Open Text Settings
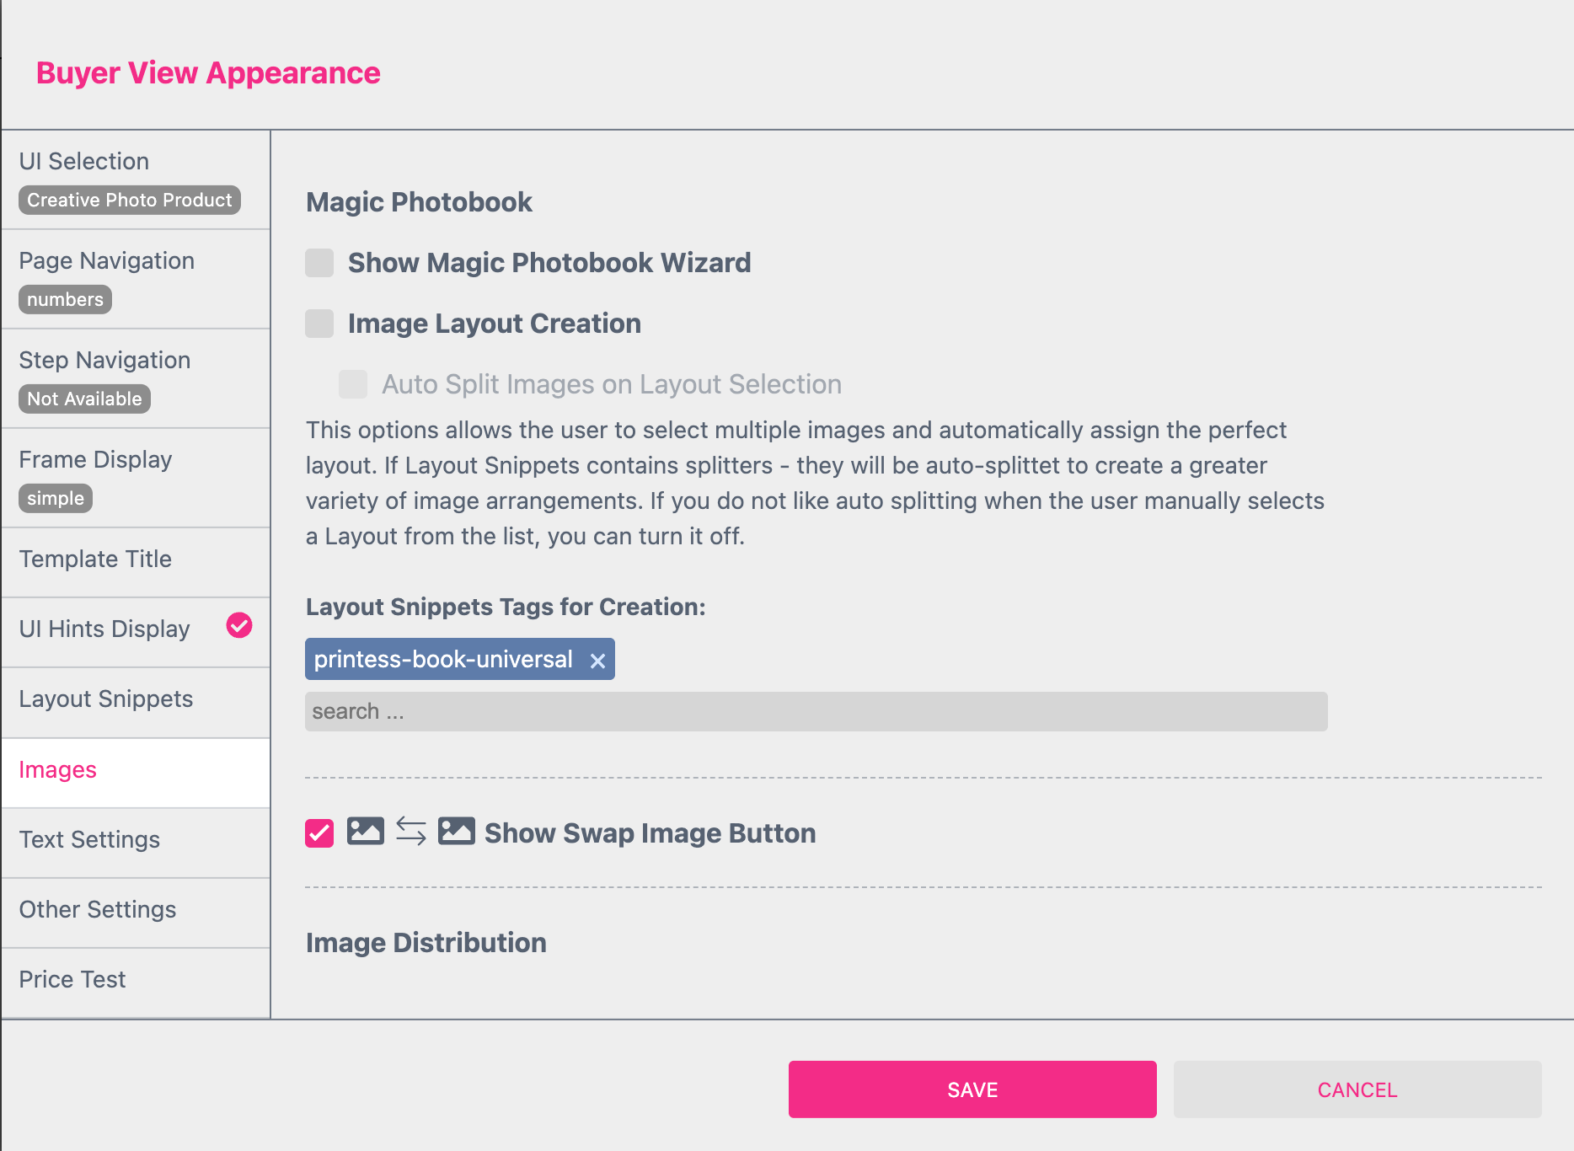 89,839
